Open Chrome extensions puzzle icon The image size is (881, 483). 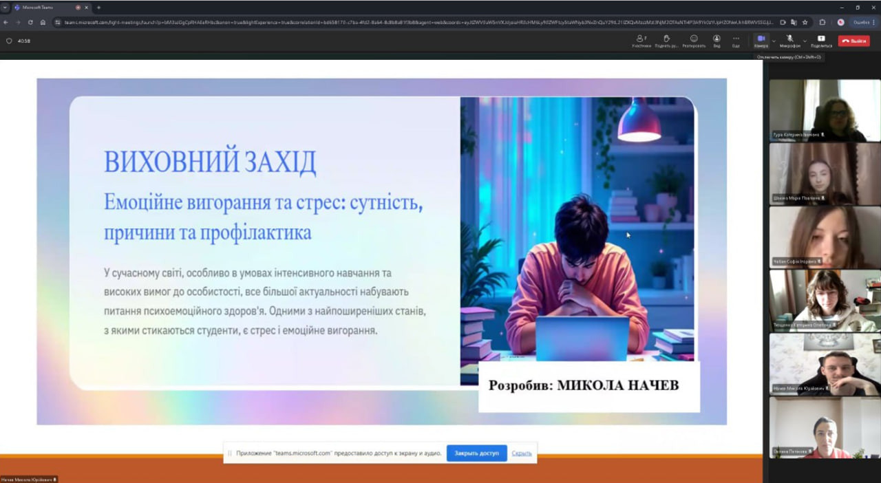pos(822,22)
